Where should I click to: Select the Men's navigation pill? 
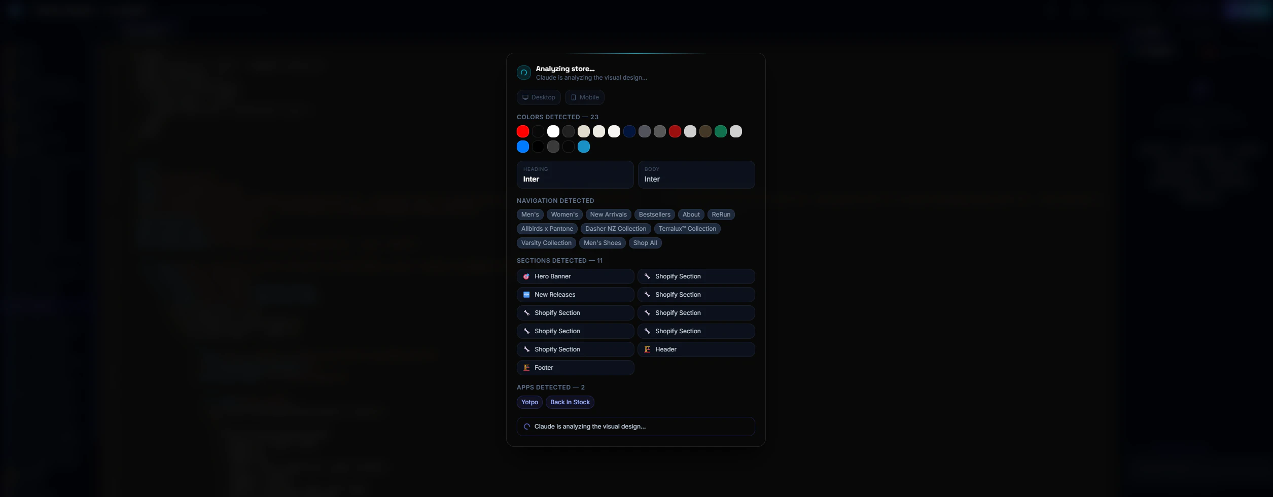pyautogui.click(x=530, y=214)
